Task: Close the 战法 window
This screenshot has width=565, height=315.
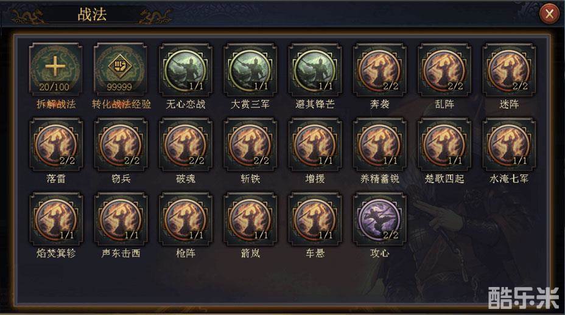Action: click(x=549, y=14)
